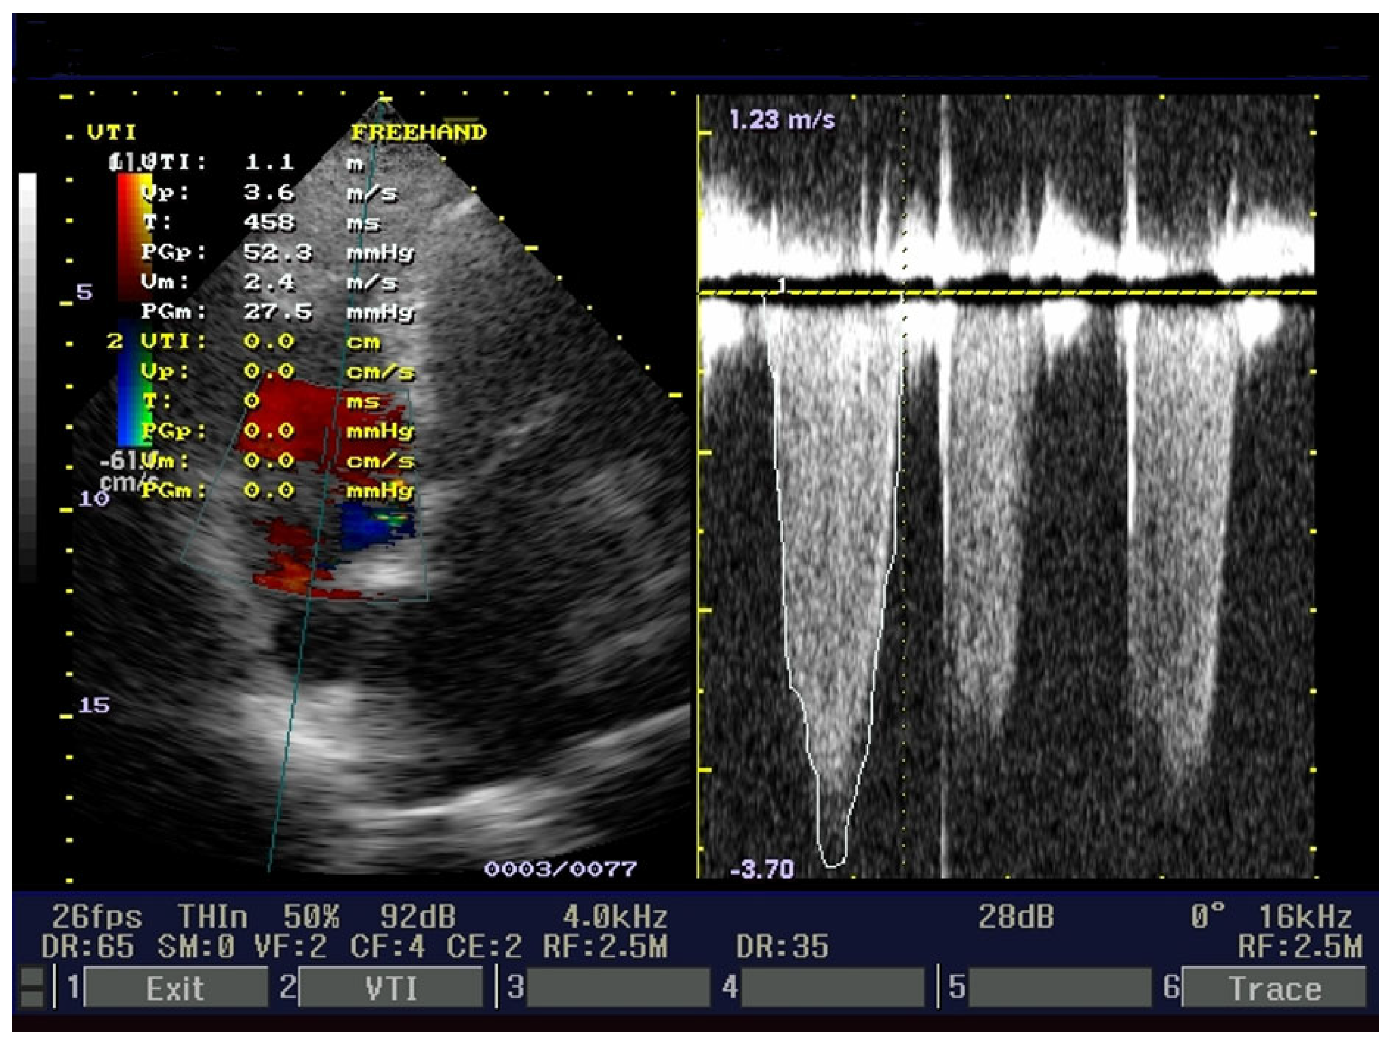Click the VTI measurement header label
Image resolution: width=1391 pixels, height=1046 pixels.
(111, 133)
